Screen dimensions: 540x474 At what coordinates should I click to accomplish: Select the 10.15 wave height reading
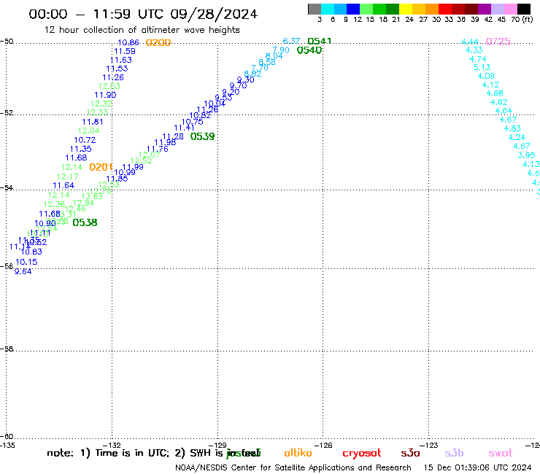point(26,262)
